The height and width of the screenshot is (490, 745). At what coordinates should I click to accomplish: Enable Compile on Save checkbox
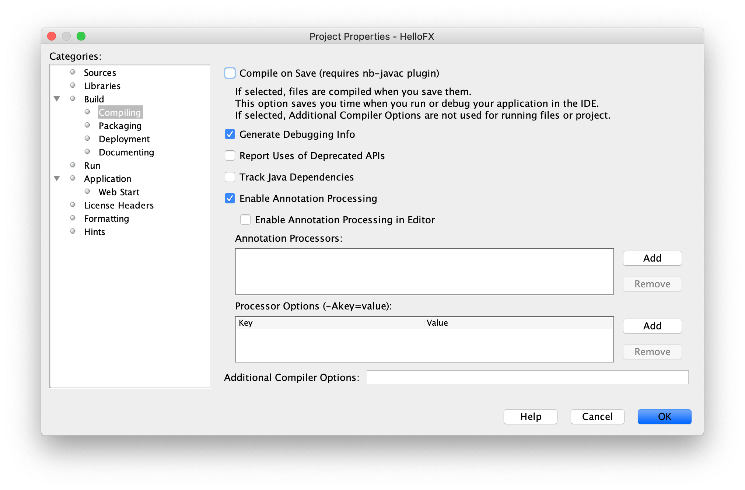pyautogui.click(x=230, y=73)
